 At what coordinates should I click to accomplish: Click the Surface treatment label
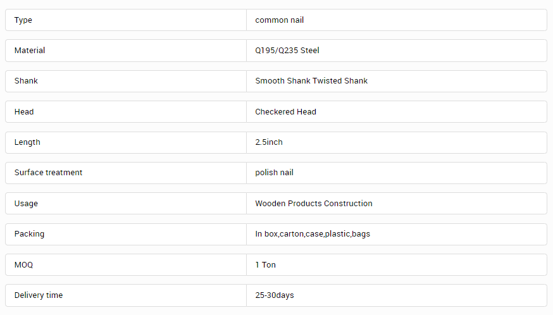(x=48, y=173)
